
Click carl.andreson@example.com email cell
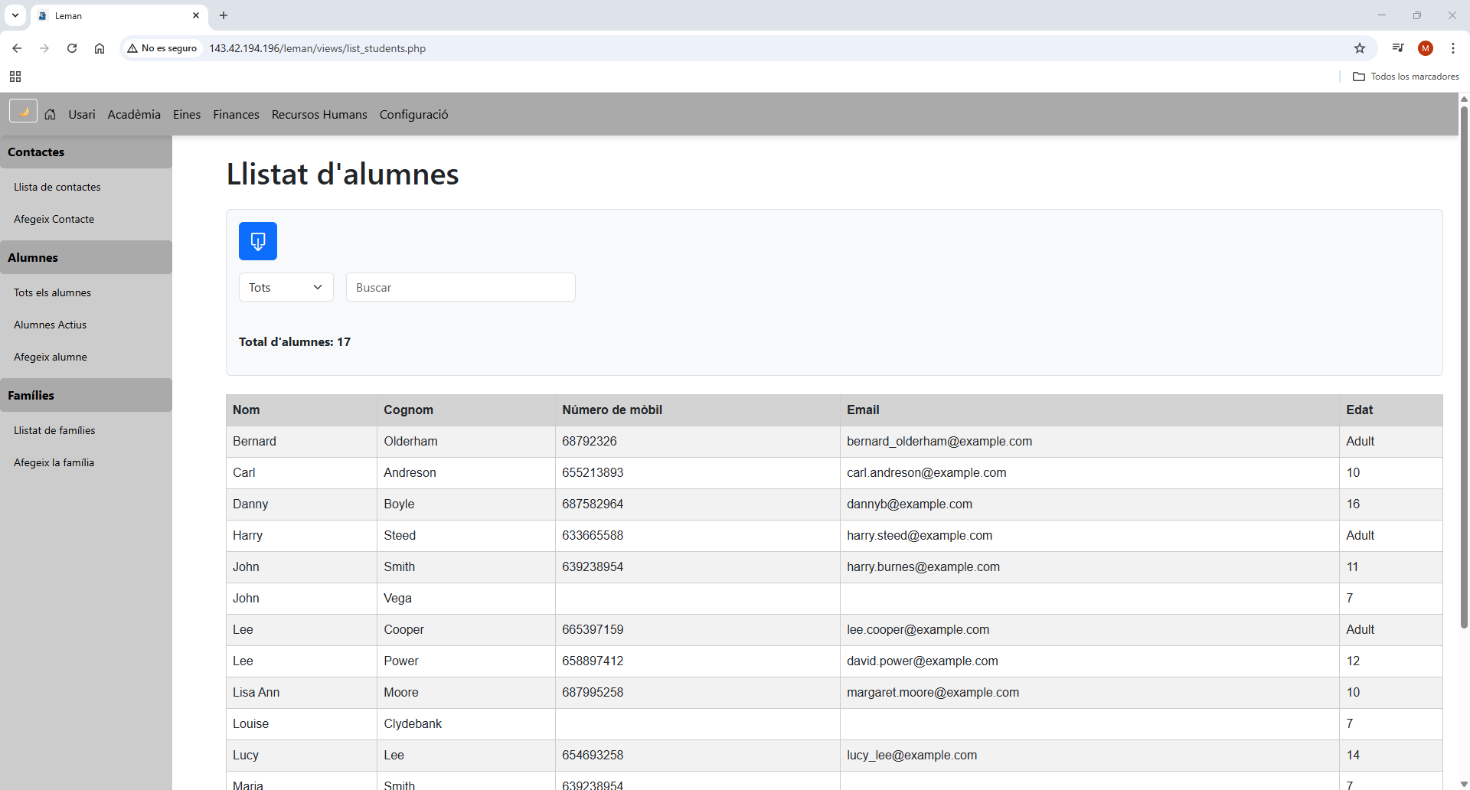tap(1089, 472)
